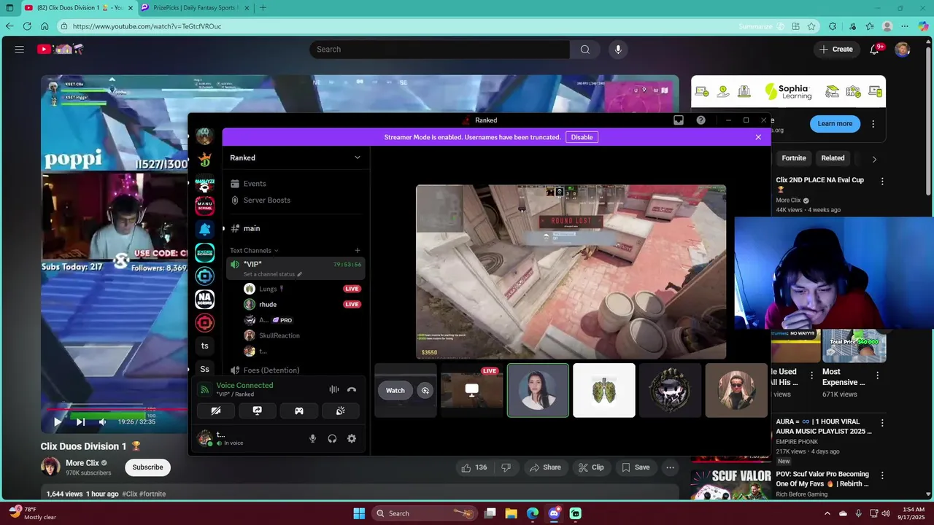Expand the Ranked server dropdown
934x525 pixels.
pyautogui.click(x=358, y=157)
